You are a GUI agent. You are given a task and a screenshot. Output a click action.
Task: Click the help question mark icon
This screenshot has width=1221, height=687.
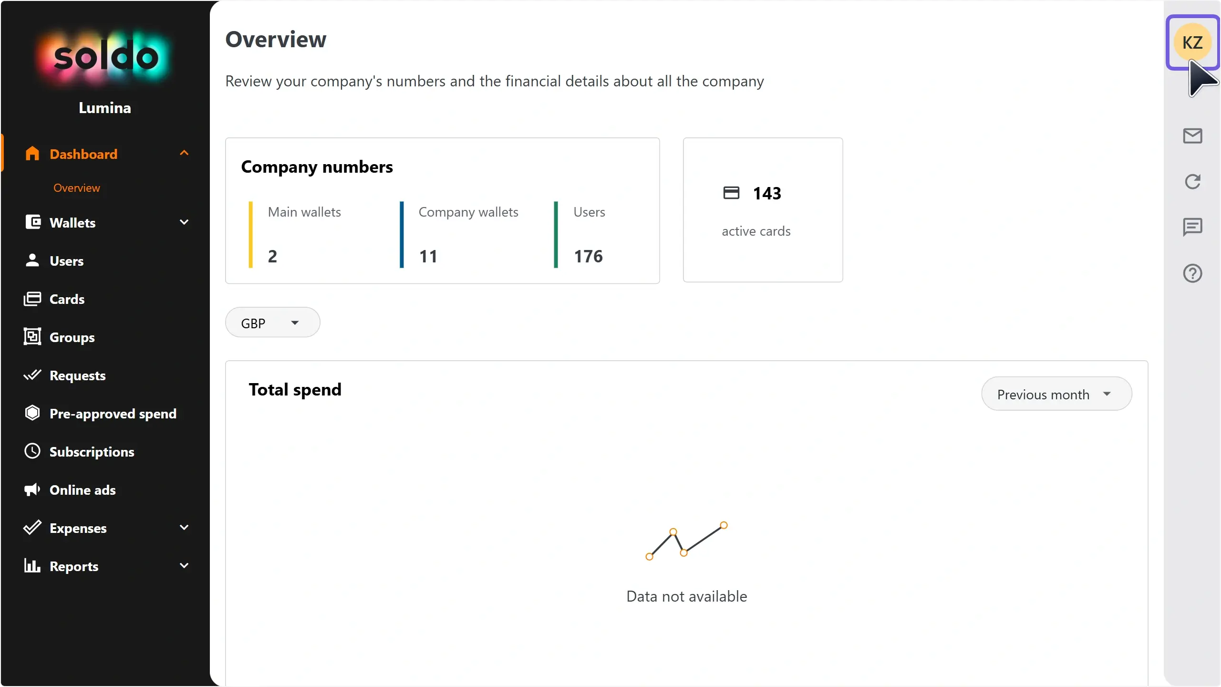coord(1192,273)
